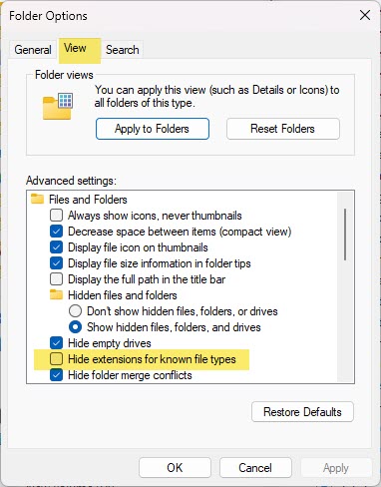Uncheck Display file icon on thumbnails
This screenshot has height=487, width=381.
coord(56,247)
